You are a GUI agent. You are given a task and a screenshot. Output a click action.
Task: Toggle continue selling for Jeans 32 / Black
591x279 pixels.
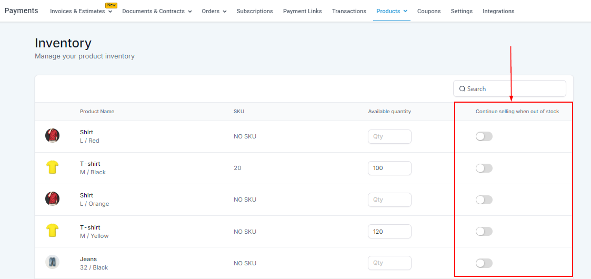pos(484,263)
